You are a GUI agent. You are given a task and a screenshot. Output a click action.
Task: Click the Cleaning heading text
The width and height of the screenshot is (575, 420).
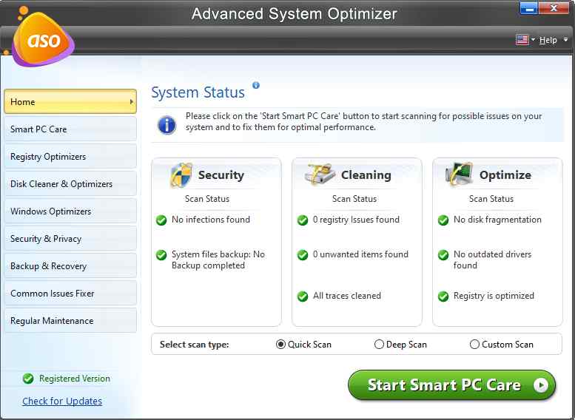pos(366,175)
